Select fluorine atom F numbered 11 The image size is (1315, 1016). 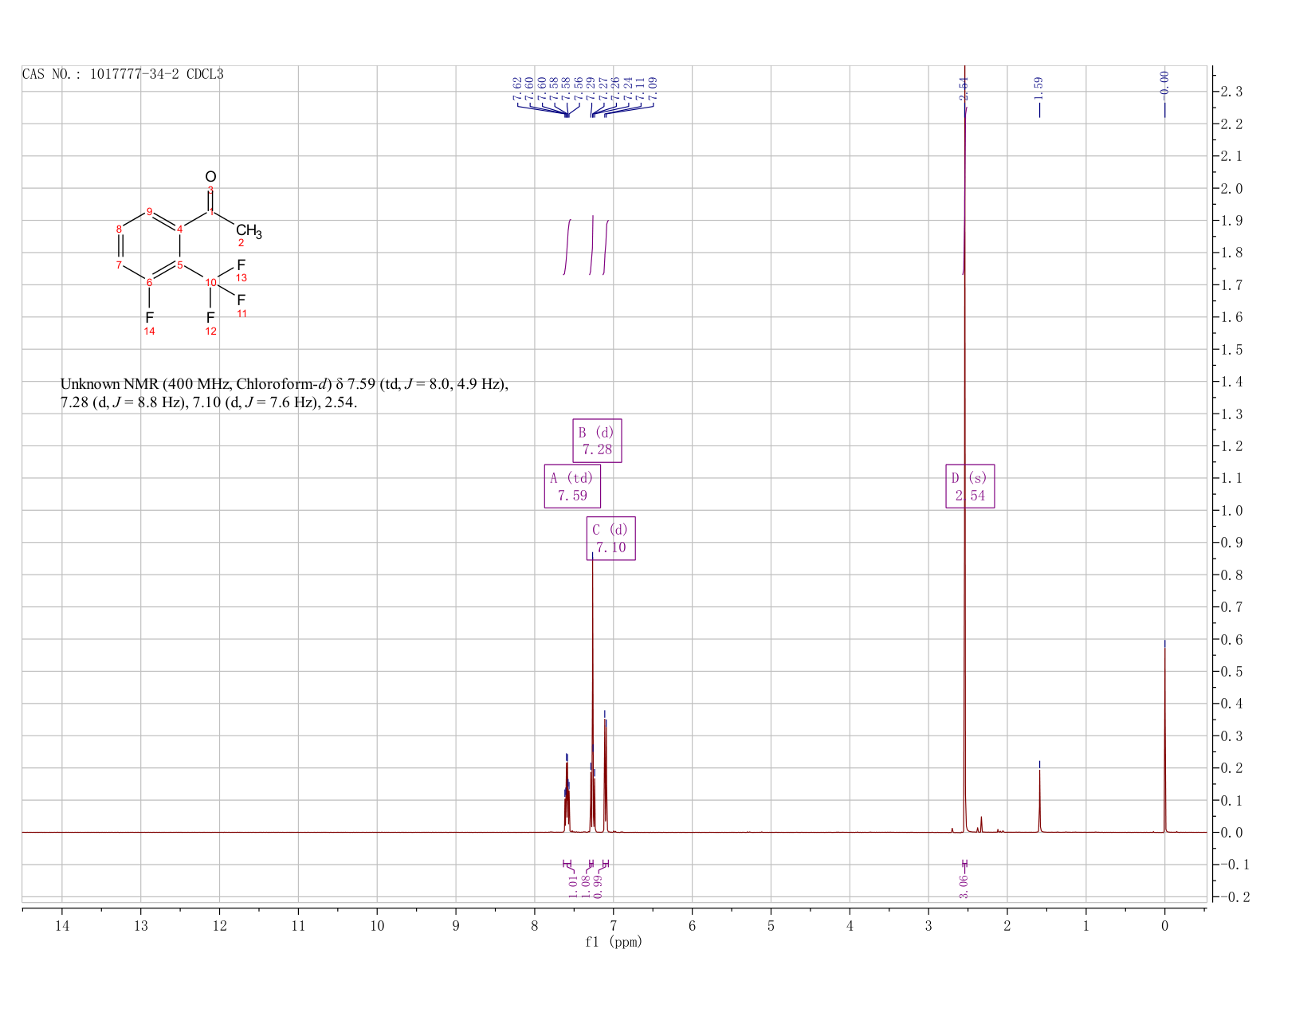tap(241, 300)
